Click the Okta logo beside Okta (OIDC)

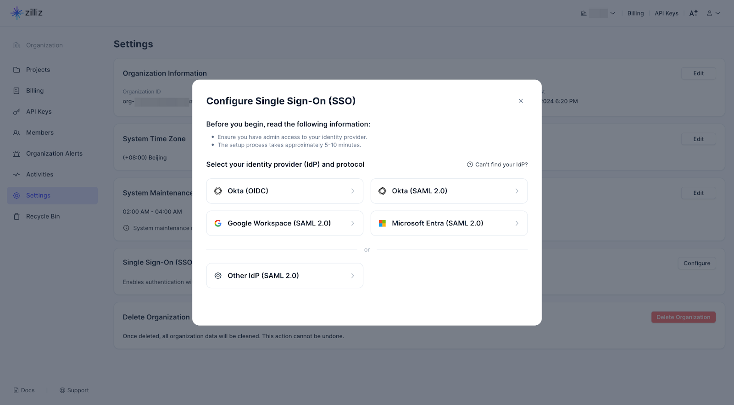[x=218, y=191]
